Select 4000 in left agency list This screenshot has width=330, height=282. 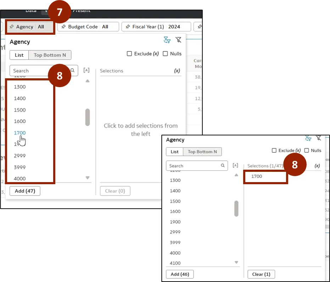coord(20,179)
